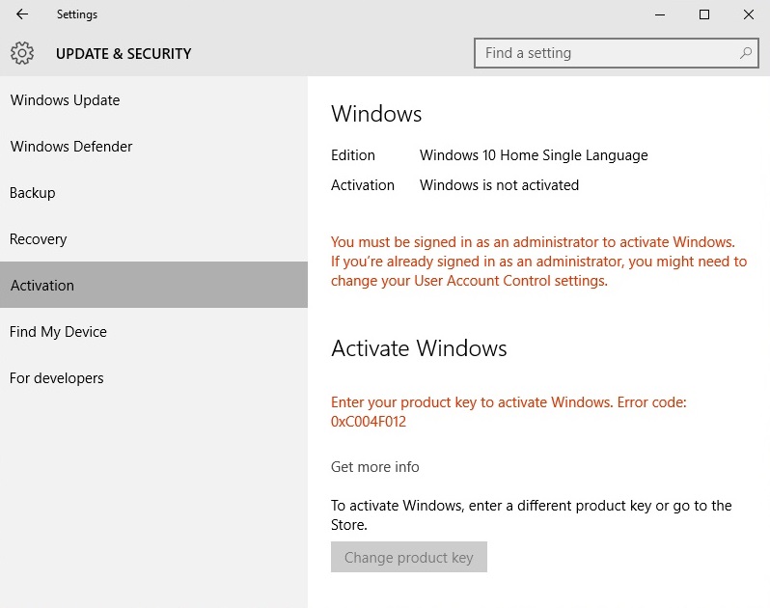
Task: Select Backup in sidebar
Action: point(153,192)
